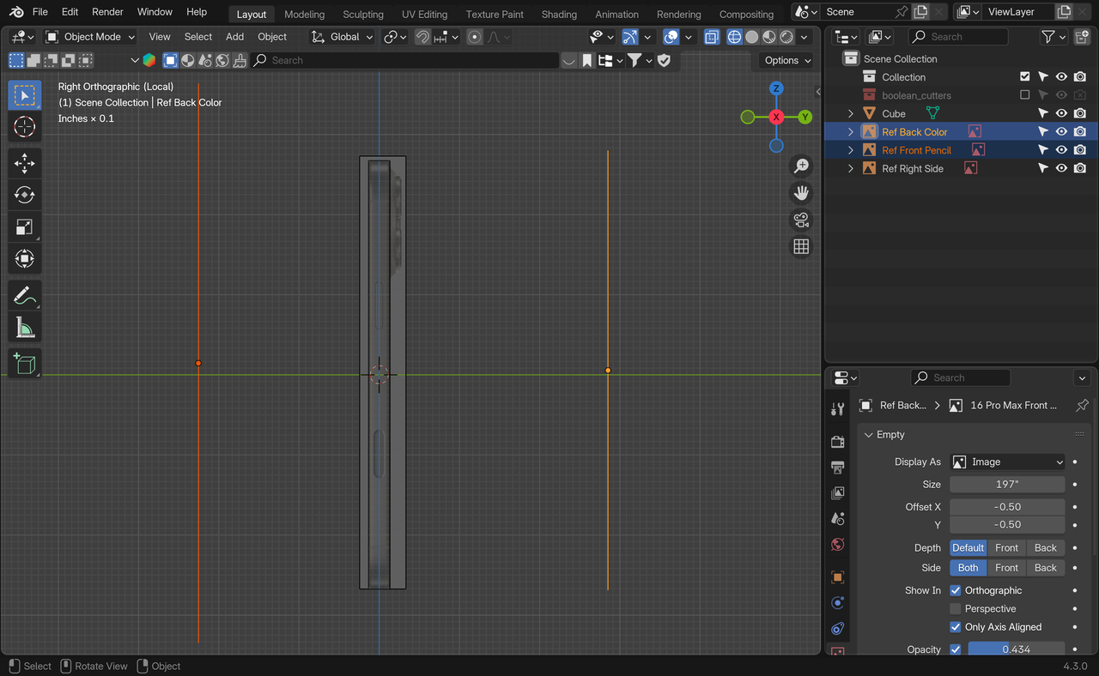1099x676 pixels.
Task: Select the Transform tool
Action: click(25, 258)
